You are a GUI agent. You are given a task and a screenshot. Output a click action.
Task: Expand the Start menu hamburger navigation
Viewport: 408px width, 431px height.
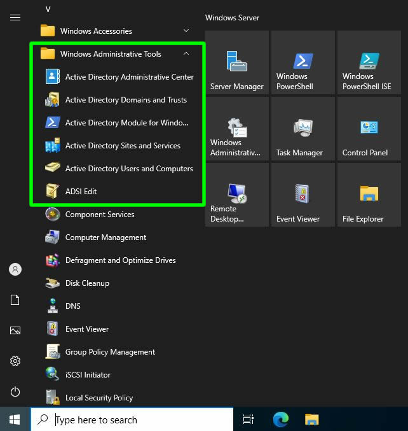click(x=15, y=18)
